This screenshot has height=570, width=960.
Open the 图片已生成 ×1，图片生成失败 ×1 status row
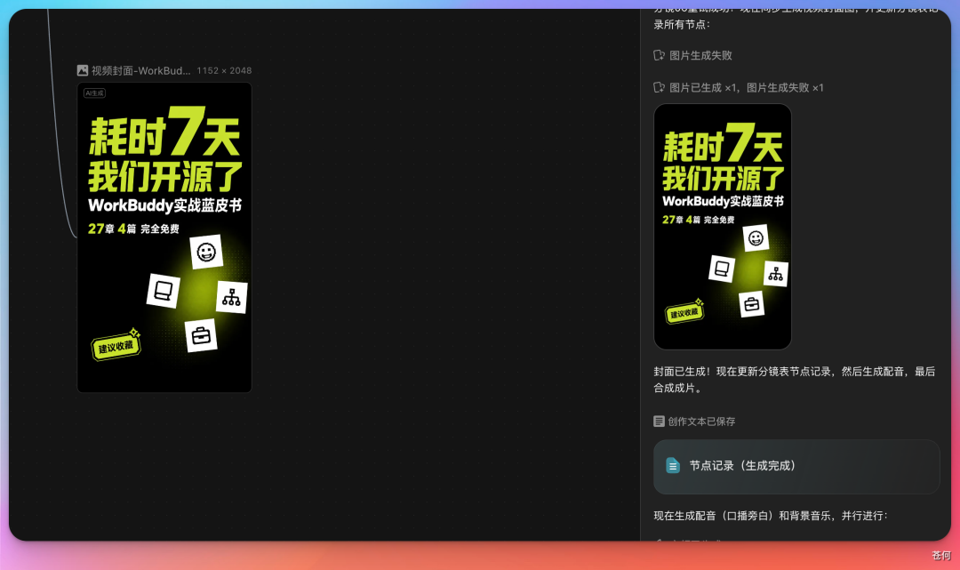(739, 87)
